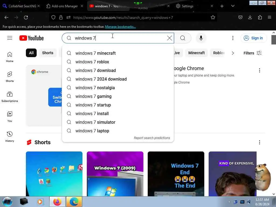276x207 pixels.
Task: Open a new tab with the plus button
Action: click(222, 6)
